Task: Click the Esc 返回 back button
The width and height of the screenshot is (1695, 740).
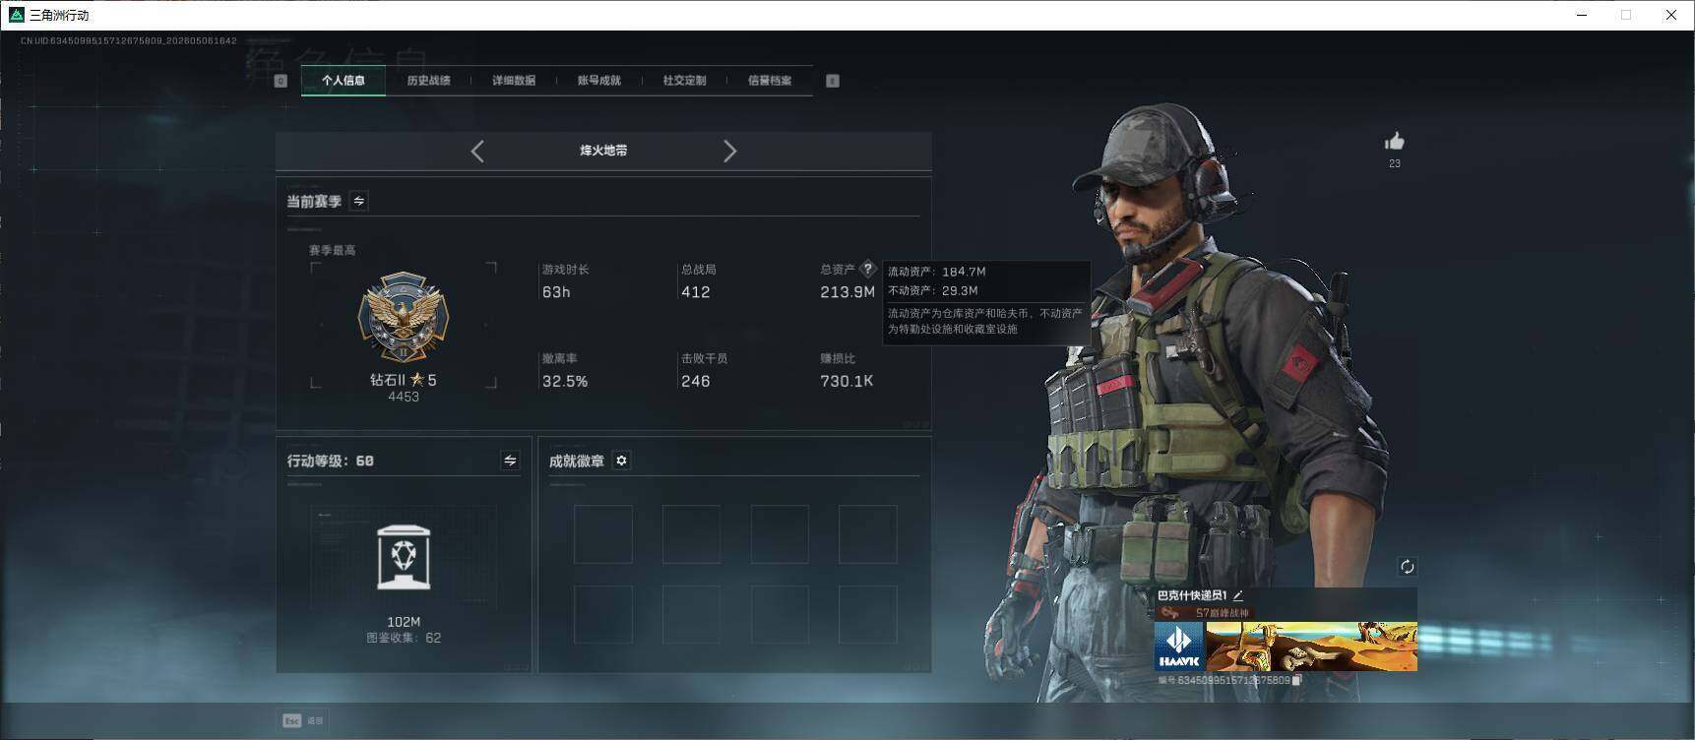Action: pos(303,720)
